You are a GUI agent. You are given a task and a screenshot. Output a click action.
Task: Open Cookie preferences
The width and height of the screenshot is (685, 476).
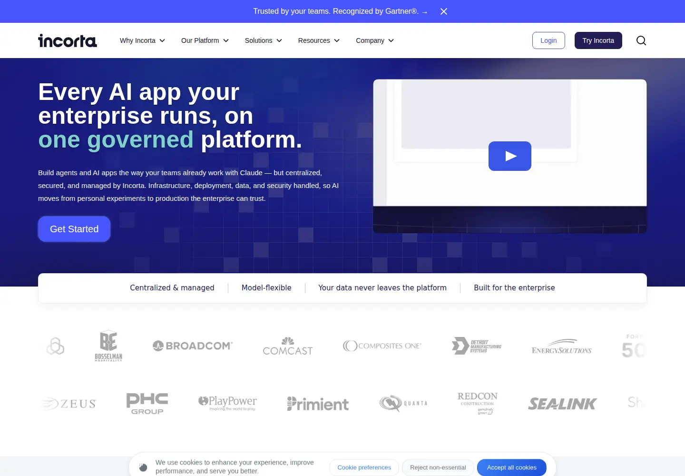tap(364, 467)
